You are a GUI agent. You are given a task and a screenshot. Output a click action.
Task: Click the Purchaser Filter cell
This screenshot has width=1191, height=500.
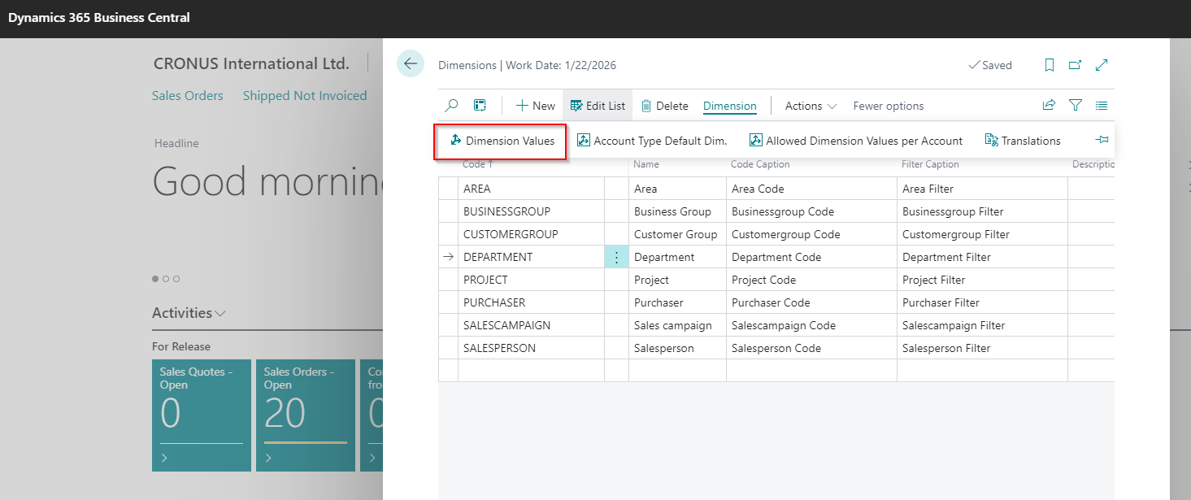point(982,302)
